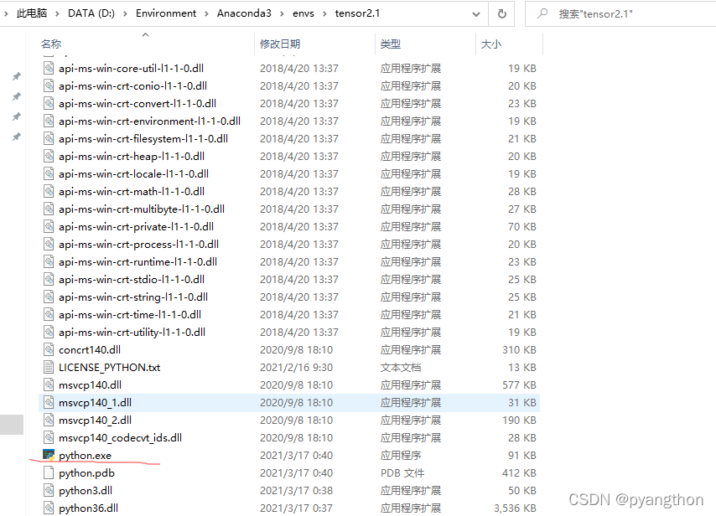
Task: Navigate to the Environment folder breadcrumb
Action: pos(166,13)
